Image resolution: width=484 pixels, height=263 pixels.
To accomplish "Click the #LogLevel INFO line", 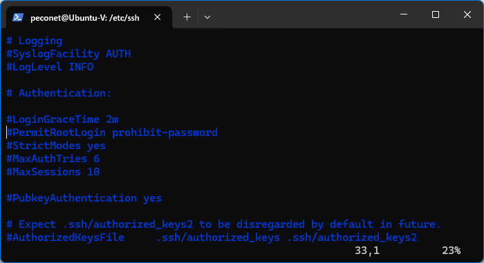I will tap(50, 67).
